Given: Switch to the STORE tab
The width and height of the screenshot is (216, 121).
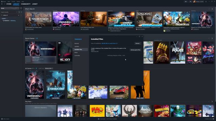Looking at the screenshot, I should tap(9, 4).
